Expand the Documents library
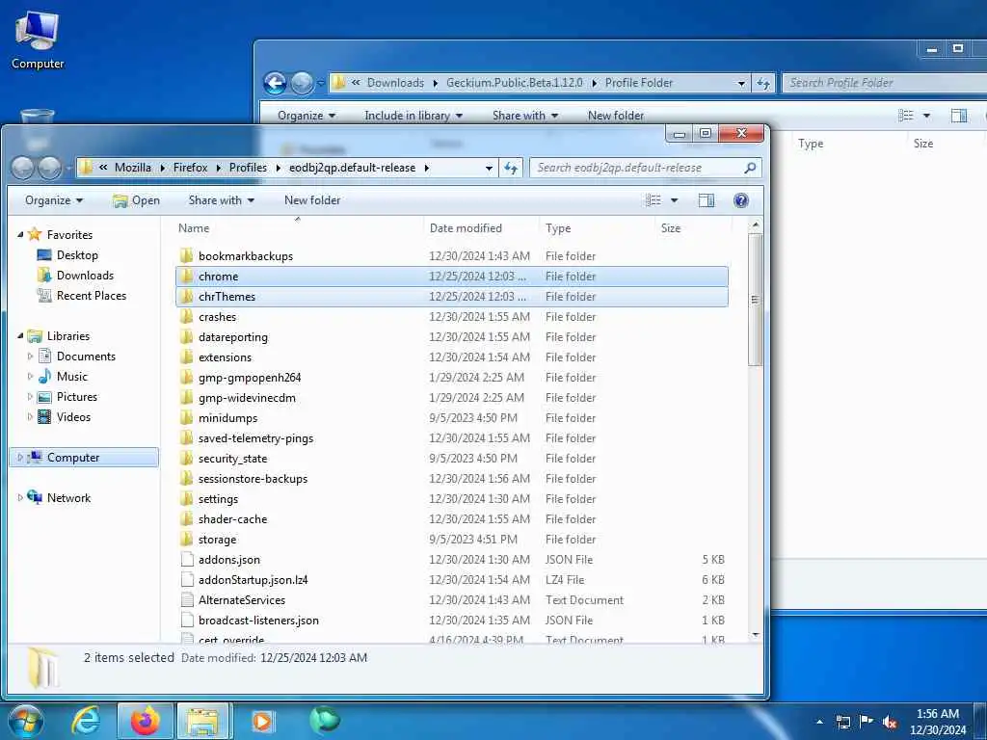This screenshot has height=740, width=987. point(30,357)
